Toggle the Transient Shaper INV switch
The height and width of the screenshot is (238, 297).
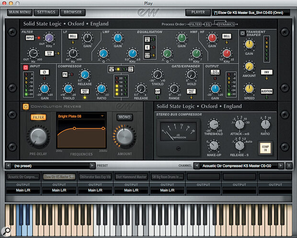(x=266, y=72)
